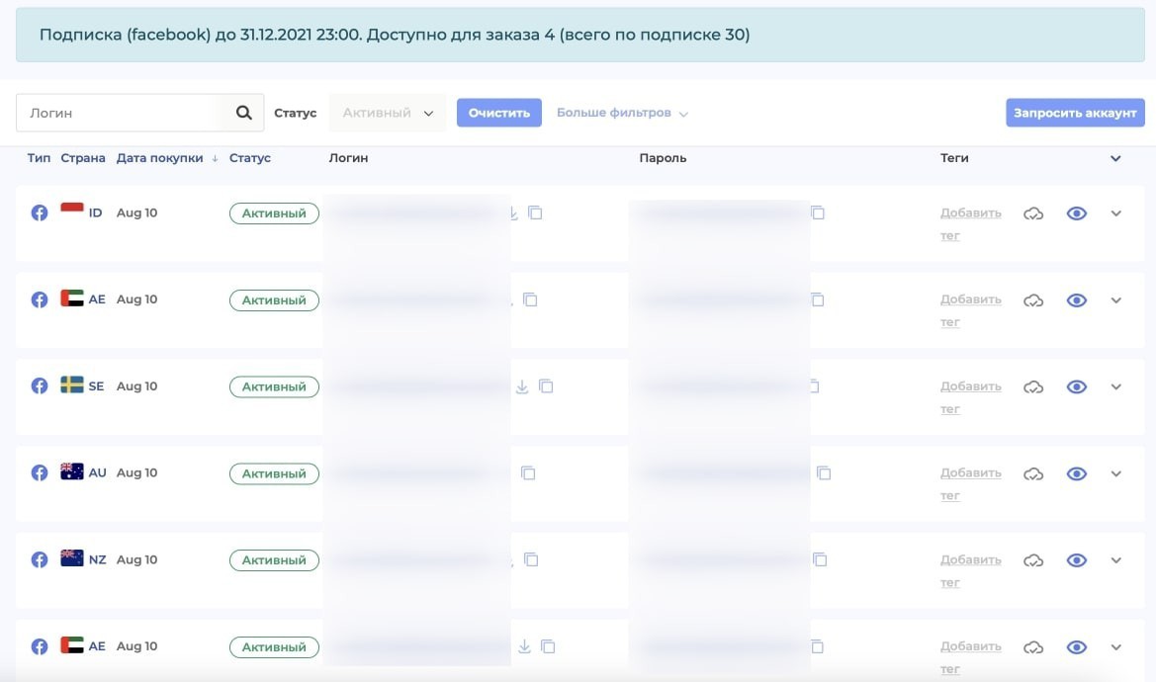The image size is (1156, 682).
Task: Toggle the eye icon in ID row
Action: pyautogui.click(x=1076, y=213)
